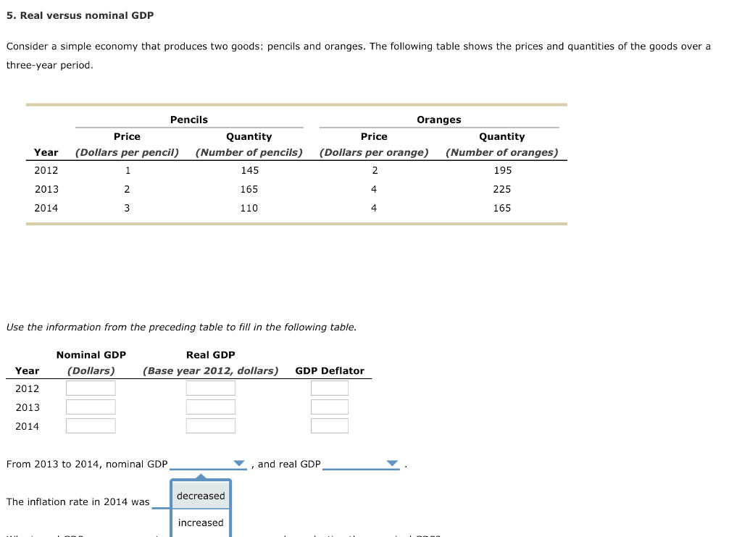Viewport: 742px width, 537px height.
Task: Click the Nominal GDP input for 2012
Action: (91, 387)
